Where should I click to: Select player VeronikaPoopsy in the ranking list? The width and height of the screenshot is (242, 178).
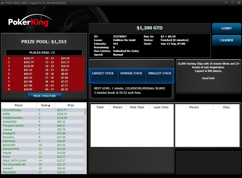pyautogui.click(x=43, y=110)
